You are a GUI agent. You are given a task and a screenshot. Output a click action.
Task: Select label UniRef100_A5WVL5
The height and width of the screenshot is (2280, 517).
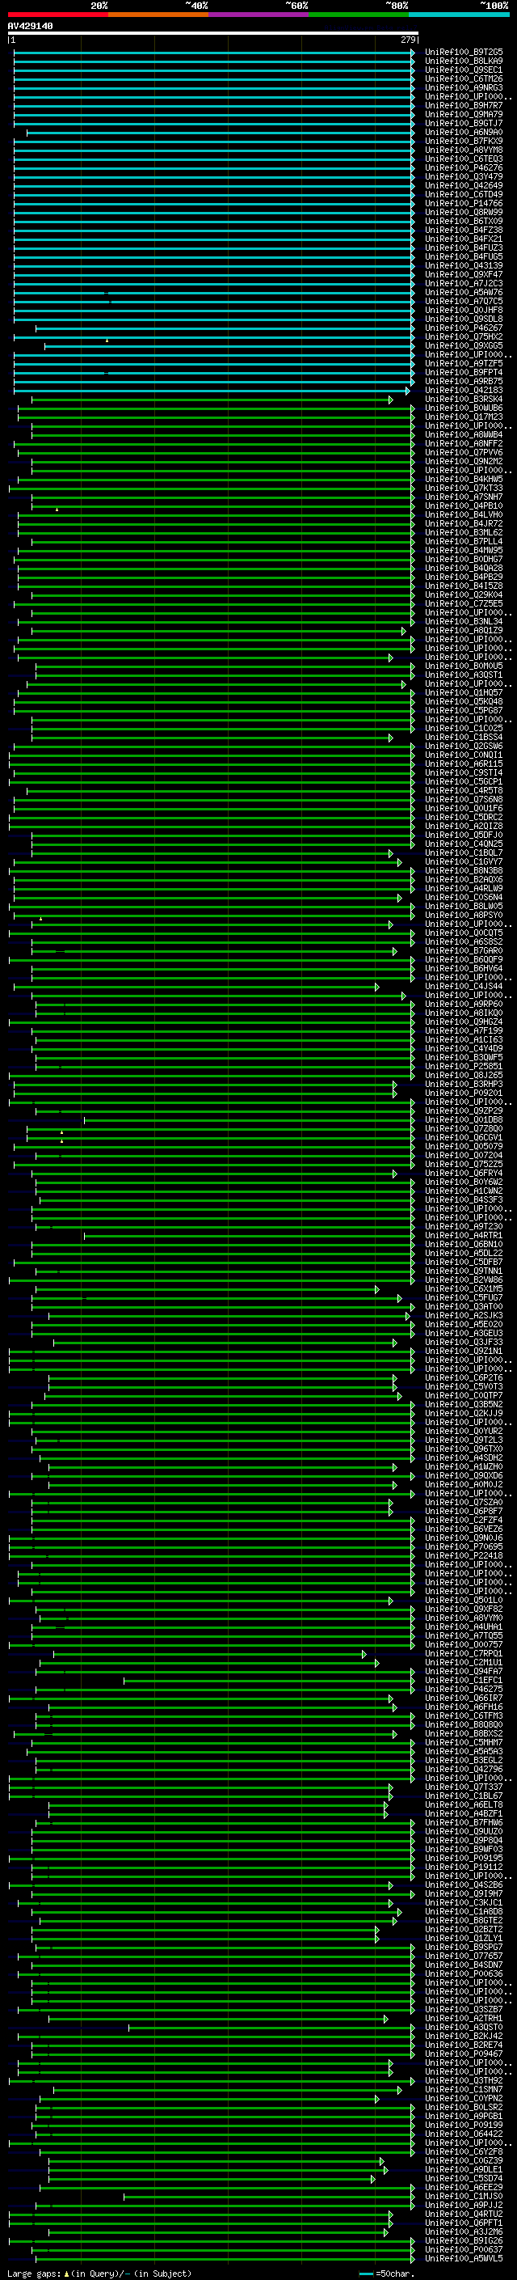pos(464,2258)
